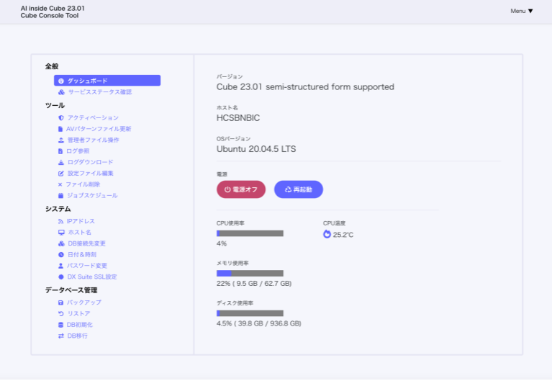Click the CPU温度 temperature reading
Image resolution: width=552 pixels, height=381 pixels.
coord(338,234)
